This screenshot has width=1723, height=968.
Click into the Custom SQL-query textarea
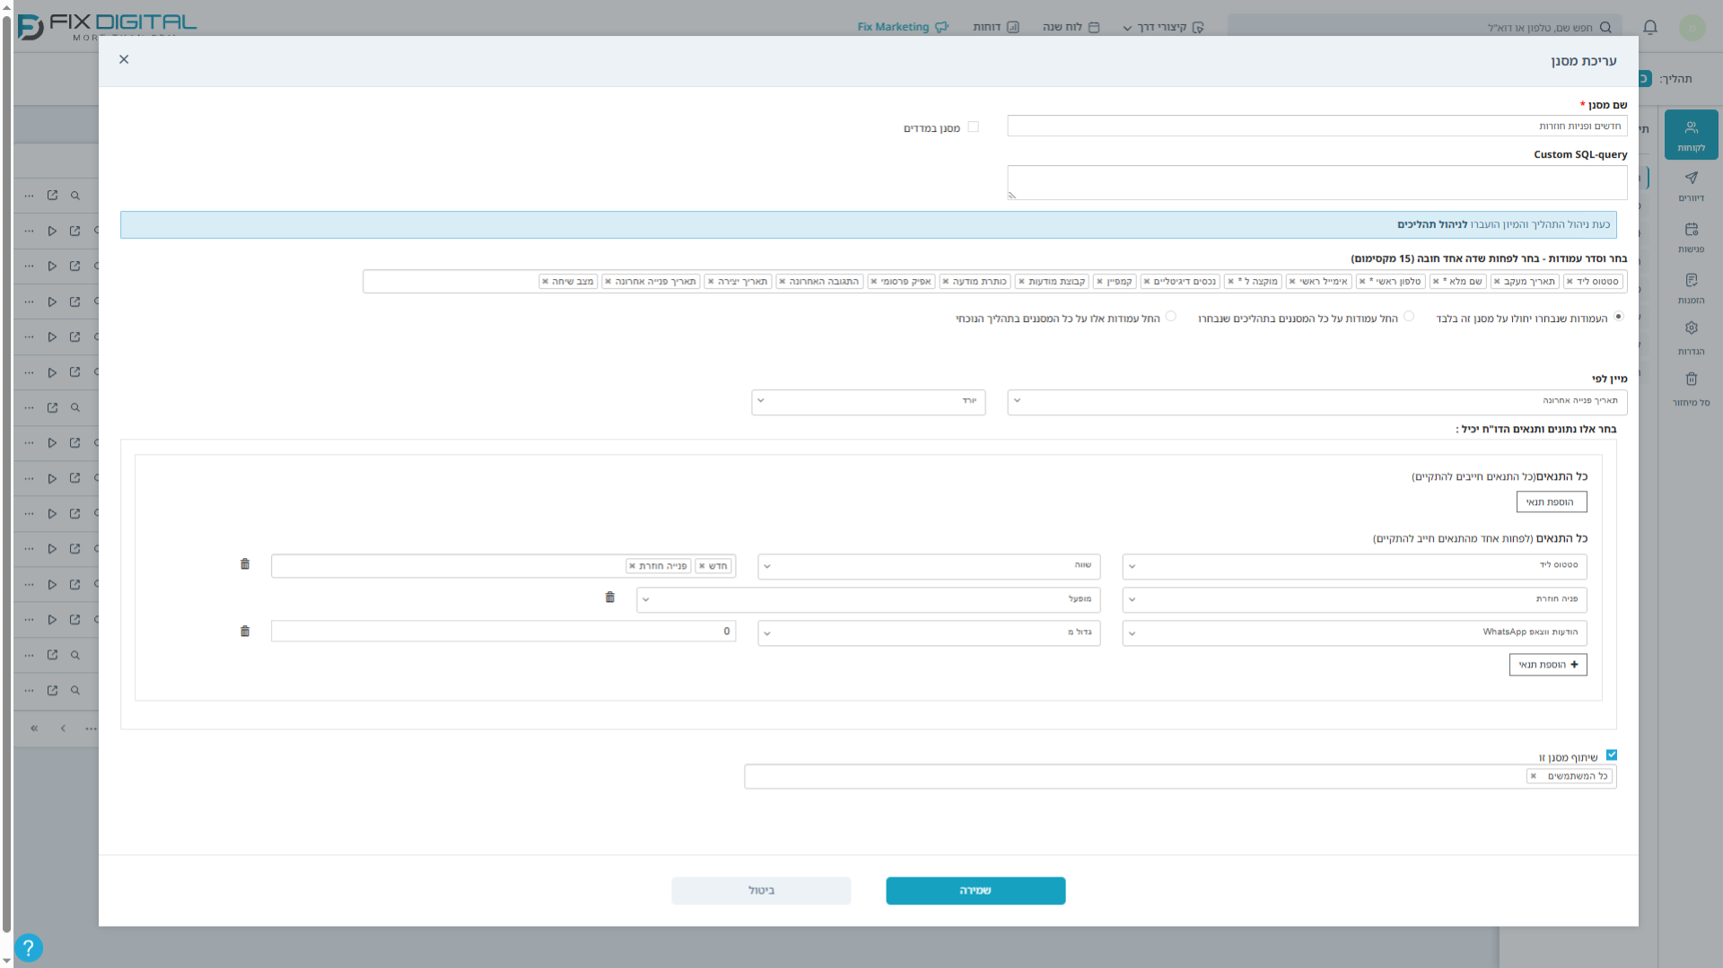pos(1316,182)
